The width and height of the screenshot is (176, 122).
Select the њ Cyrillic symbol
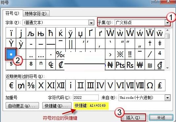coord(41,33)
